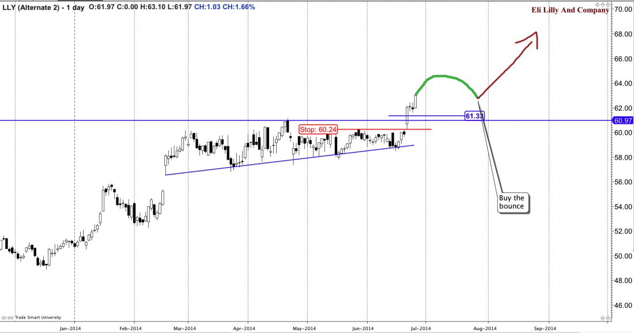Click the Mar-2014 date label on time axis
This screenshot has height=333, width=634.
(x=184, y=328)
